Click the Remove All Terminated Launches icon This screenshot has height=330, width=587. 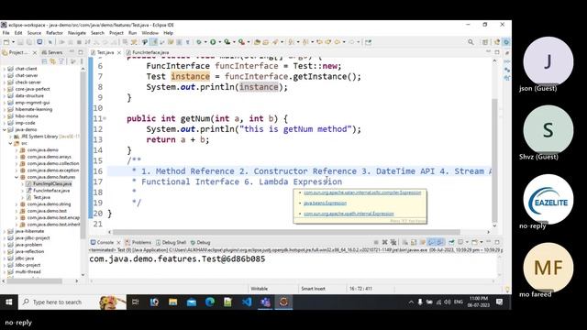[393, 242]
